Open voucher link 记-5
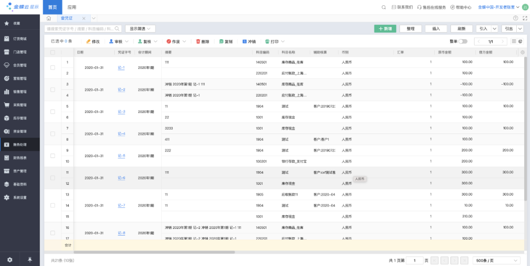Viewport: 530px width, 266px height. tap(121, 156)
